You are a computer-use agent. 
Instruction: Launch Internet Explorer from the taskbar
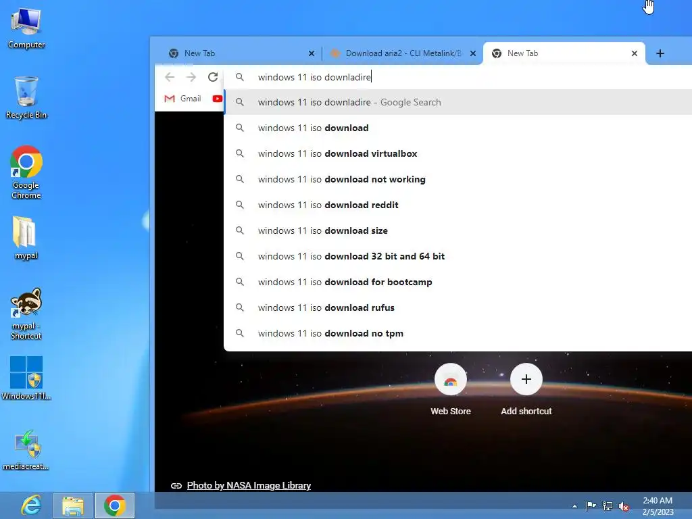(x=31, y=505)
